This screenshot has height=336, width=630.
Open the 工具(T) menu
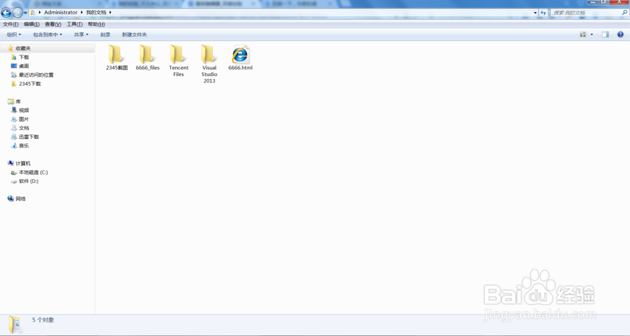pos(74,25)
